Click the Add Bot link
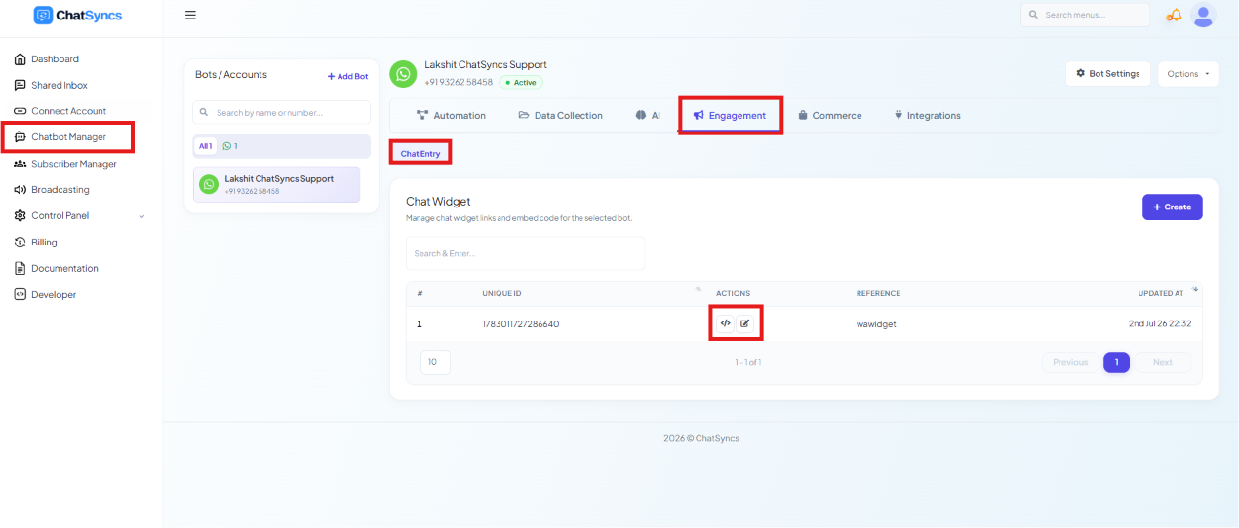The image size is (1239, 528). click(347, 76)
